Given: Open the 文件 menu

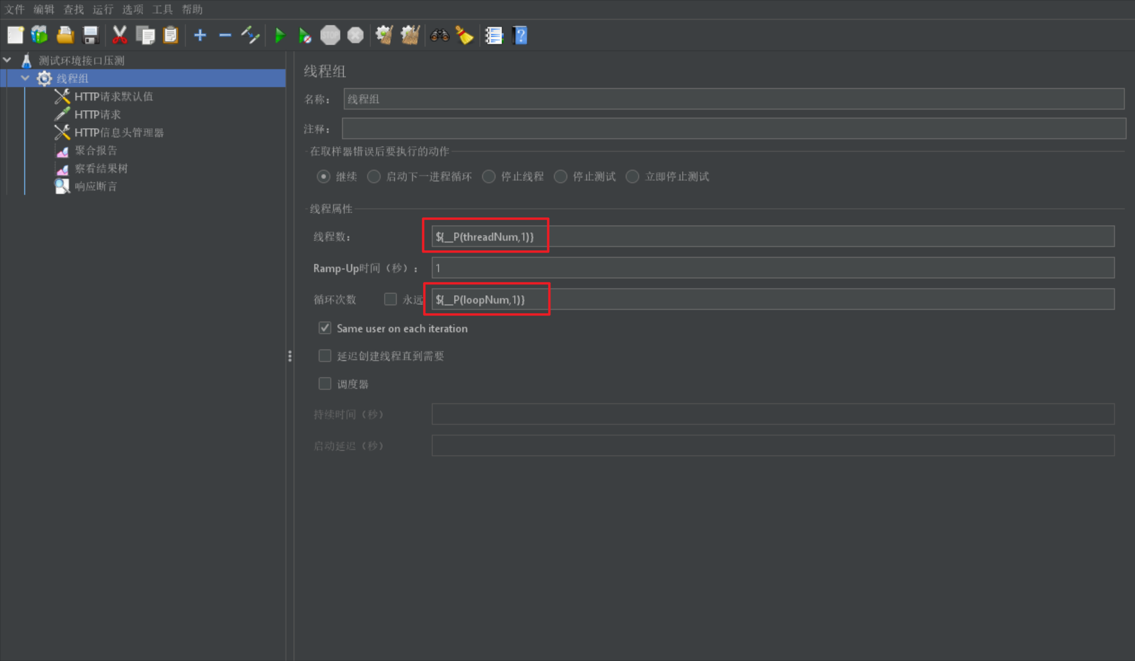Looking at the screenshot, I should [15, 9].
